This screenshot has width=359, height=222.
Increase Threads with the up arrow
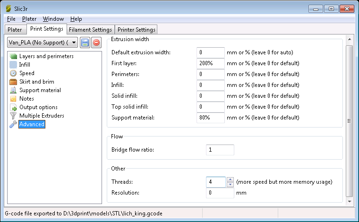point(230,179)
